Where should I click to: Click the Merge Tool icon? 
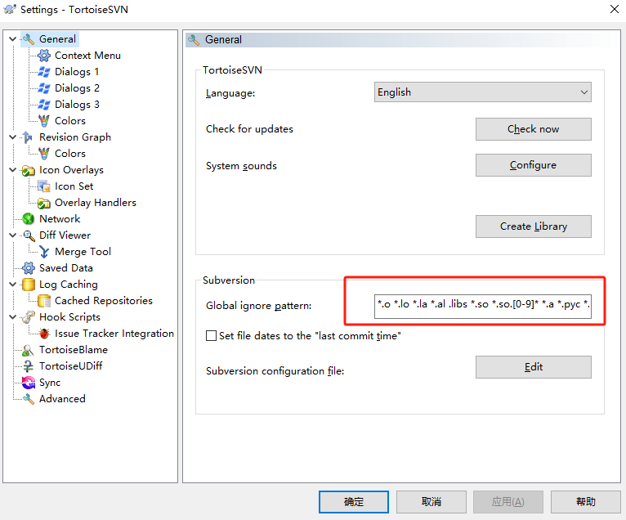(44, 252)
